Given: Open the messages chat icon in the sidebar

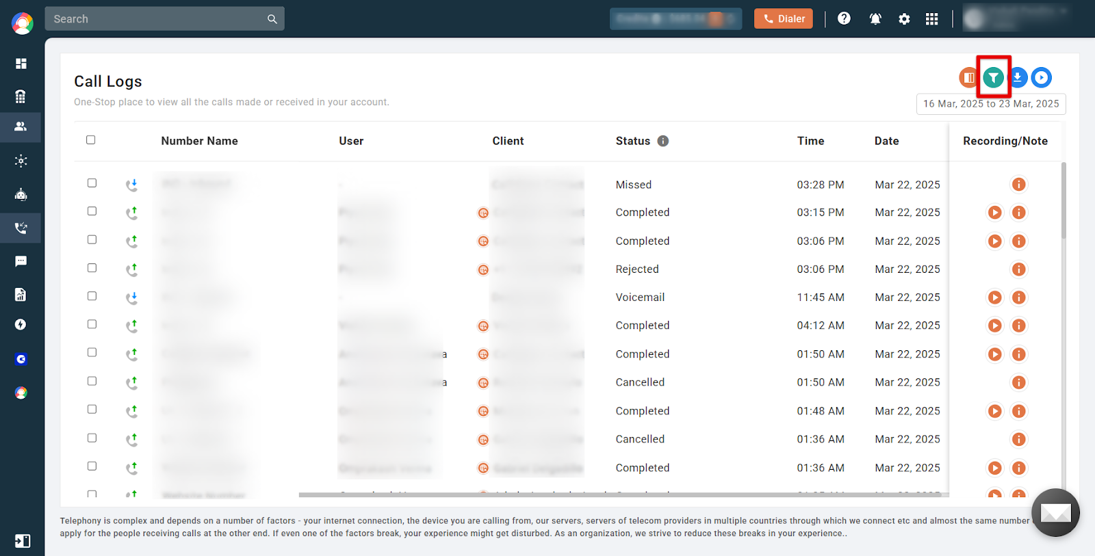Looking at the screenshot, I should tap(21, 261).
